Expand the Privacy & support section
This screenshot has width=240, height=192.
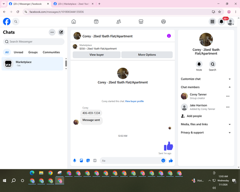(206, 132)
